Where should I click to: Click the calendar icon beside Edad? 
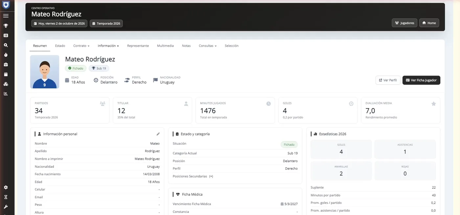click(x=67, y=80)
